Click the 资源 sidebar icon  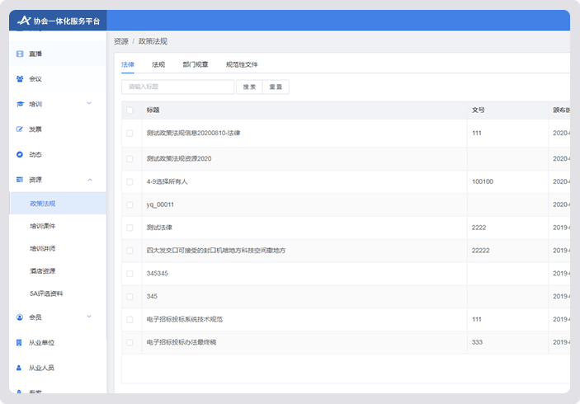click(x=20, y=179)
